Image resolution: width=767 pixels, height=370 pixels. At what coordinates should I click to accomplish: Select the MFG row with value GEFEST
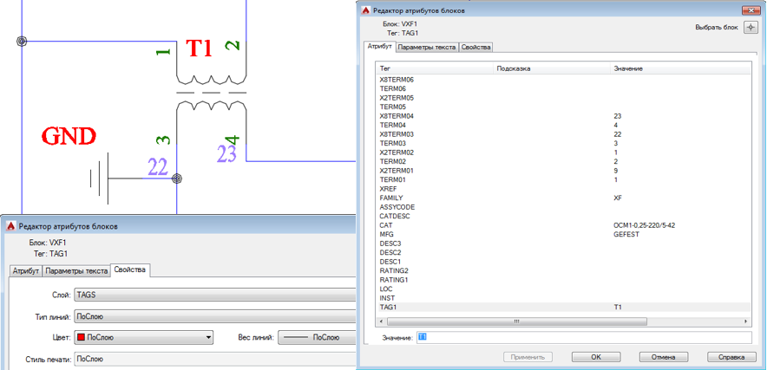click(563, 234)
